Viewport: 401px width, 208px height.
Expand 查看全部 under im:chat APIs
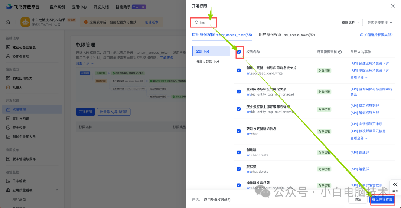[359, 138]
